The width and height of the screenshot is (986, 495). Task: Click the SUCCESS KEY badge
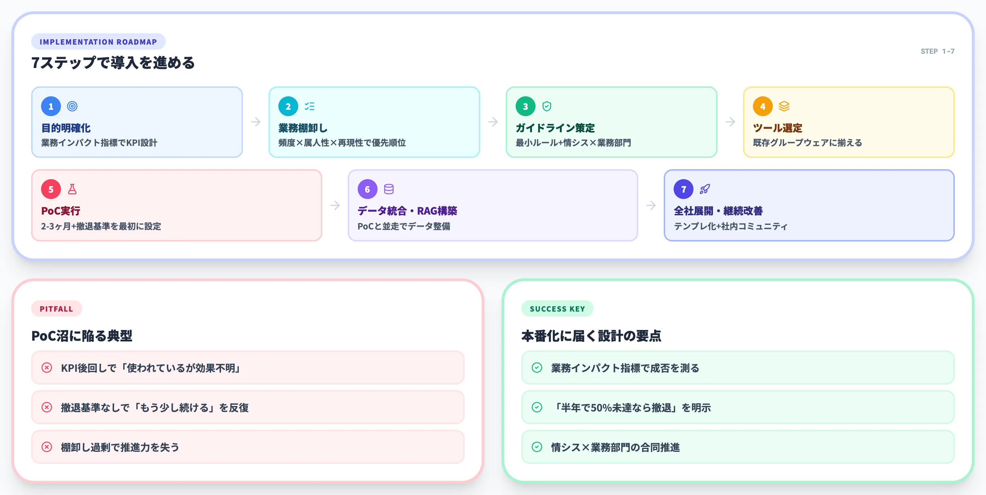(557, 309)
